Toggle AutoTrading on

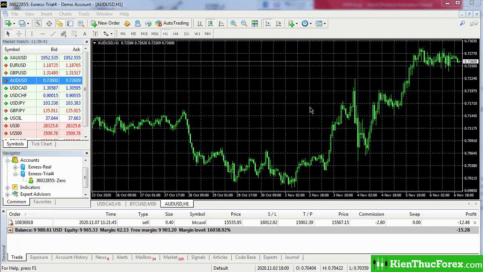coord(172,23)
